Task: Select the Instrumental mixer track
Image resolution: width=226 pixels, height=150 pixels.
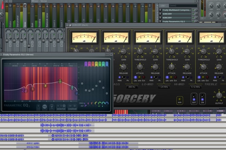Action: click(x=16, y=16)
